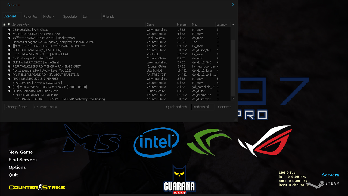Click the Counter-Strike logo in bottom left

tap(36, 187)
